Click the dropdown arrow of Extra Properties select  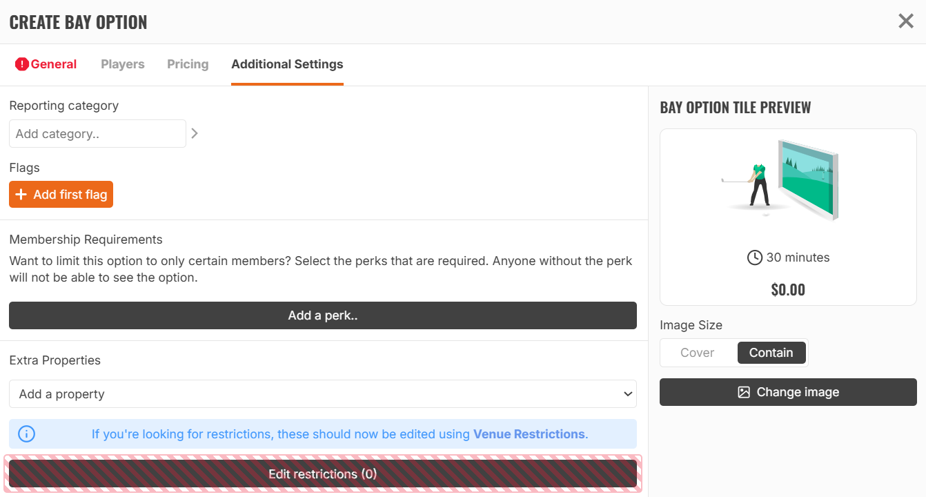[628, 394]
